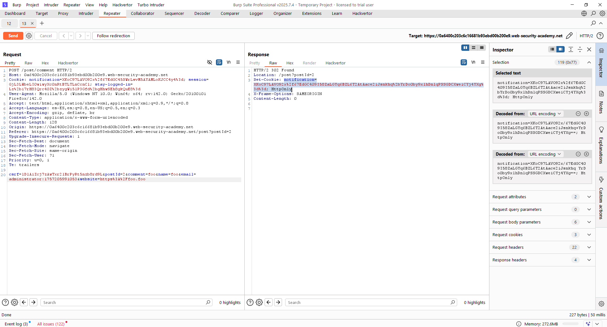Click the Follow redirection button
Image resolution: width=607 pixels, height=327 pixels.
pyautogui.click(x=113, y=36)
